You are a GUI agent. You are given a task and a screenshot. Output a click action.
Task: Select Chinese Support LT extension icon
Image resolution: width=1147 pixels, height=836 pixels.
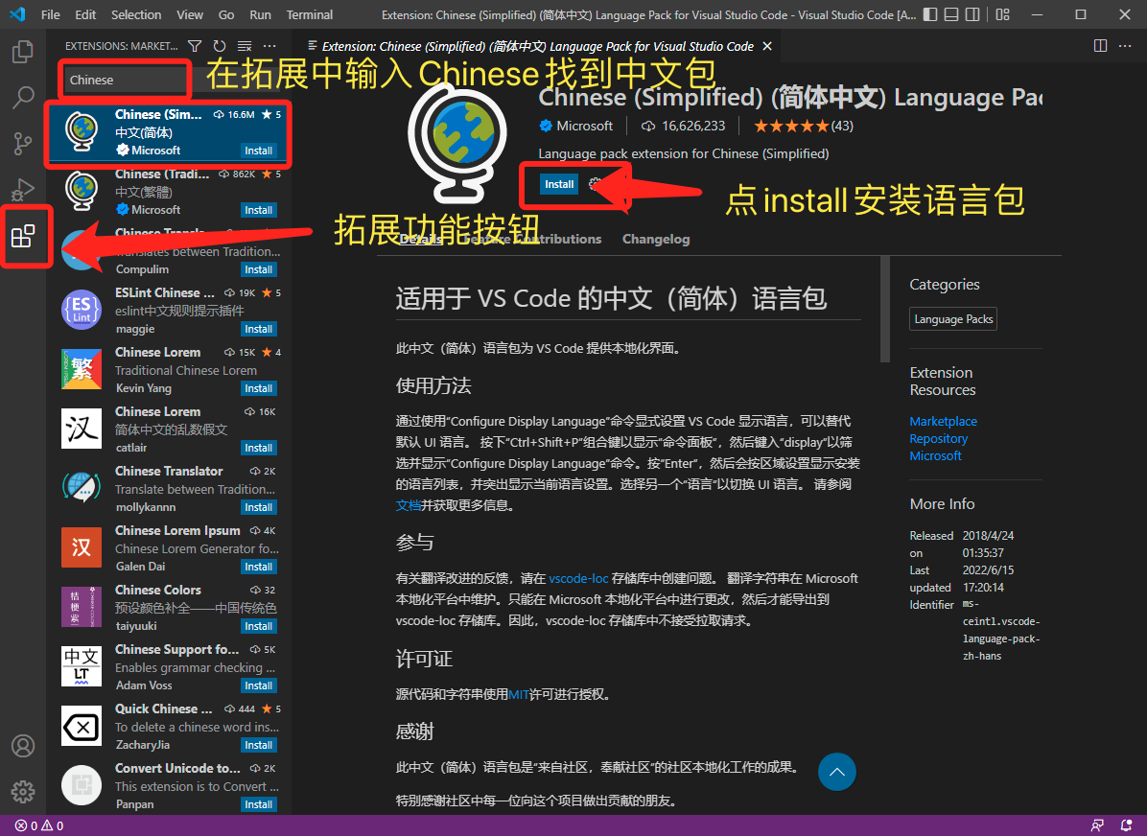82,666
